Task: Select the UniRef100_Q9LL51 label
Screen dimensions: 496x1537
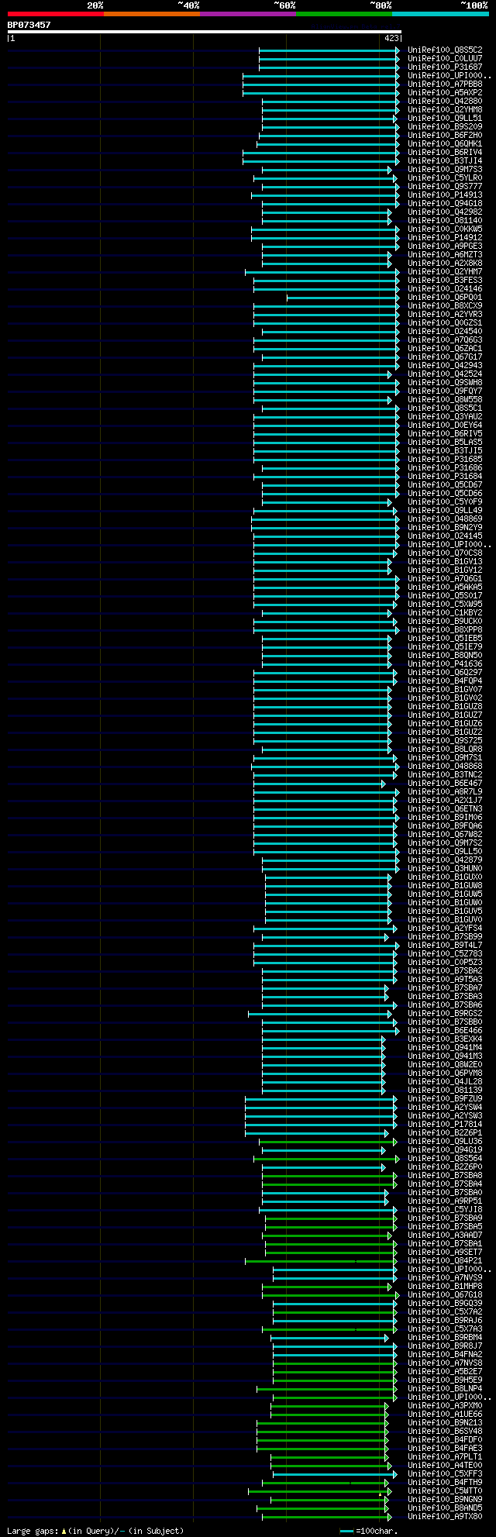Action: pyautogui.click(x=445, y=118)
